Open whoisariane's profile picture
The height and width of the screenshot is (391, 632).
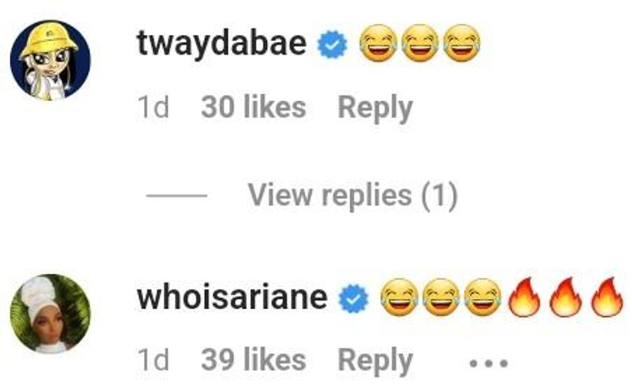click(50, 314)
